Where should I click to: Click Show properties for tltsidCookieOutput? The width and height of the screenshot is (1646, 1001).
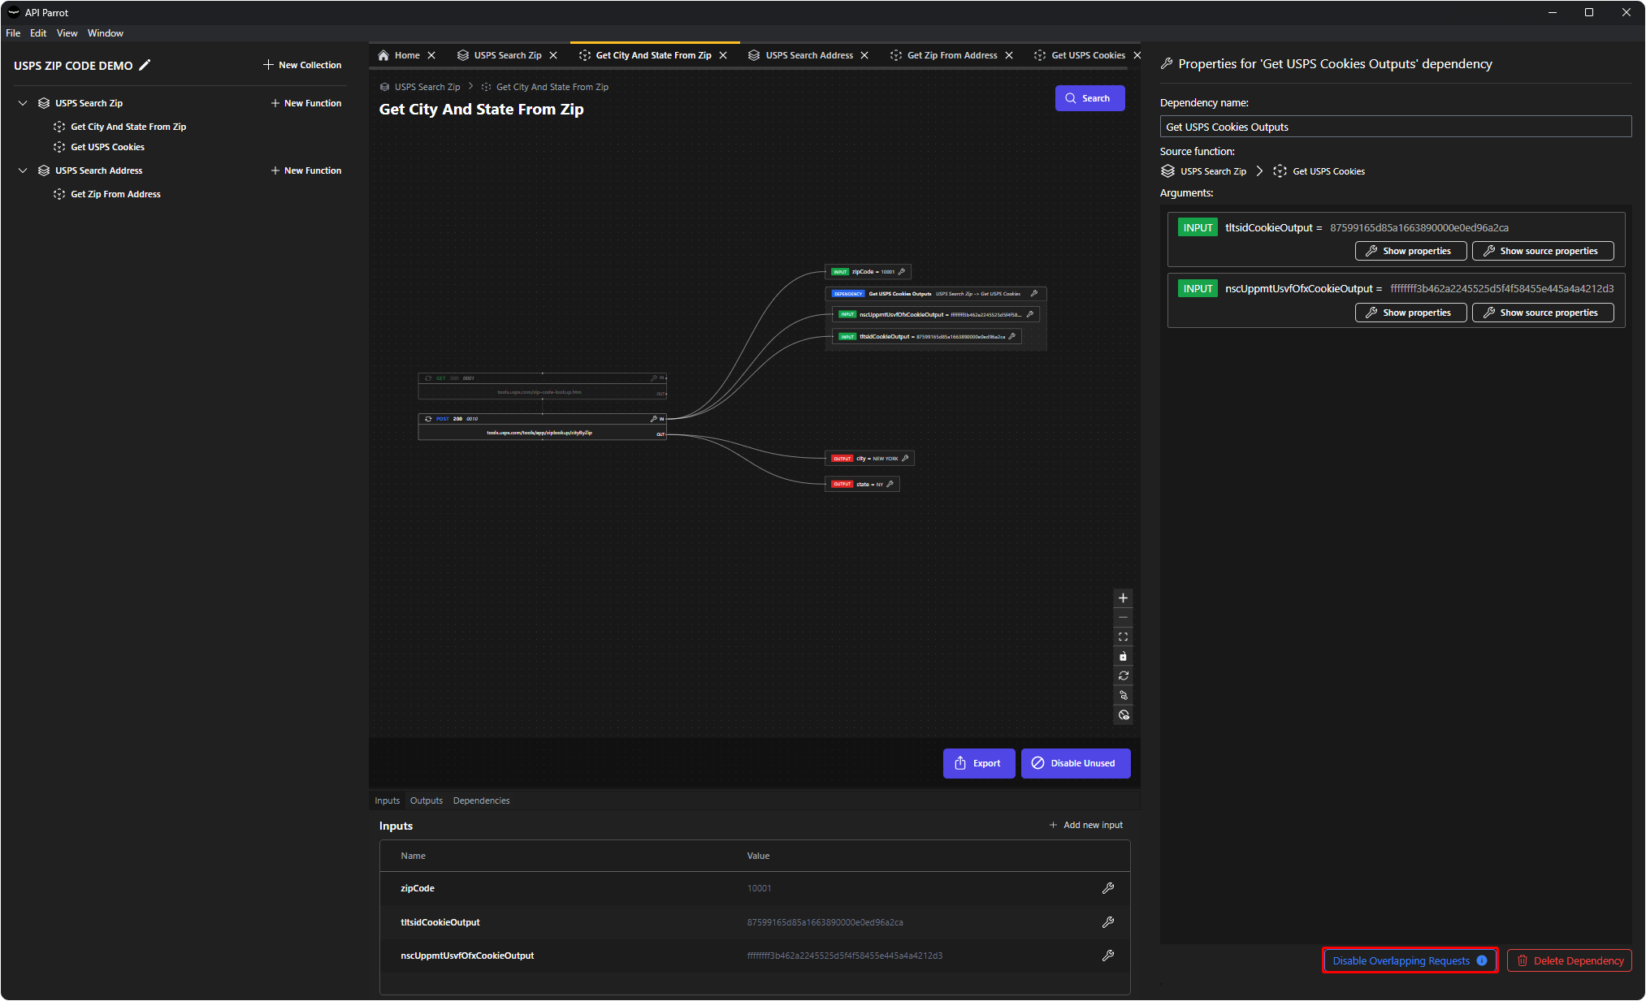[x=1410, y=251]
